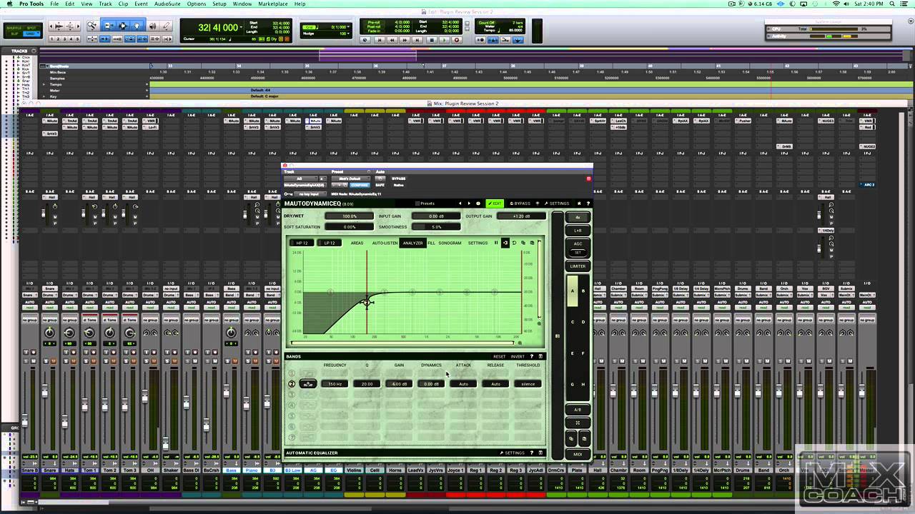915x514 pixels.
Task: Open the Clip menu
Action: click(x=123, y=4)
